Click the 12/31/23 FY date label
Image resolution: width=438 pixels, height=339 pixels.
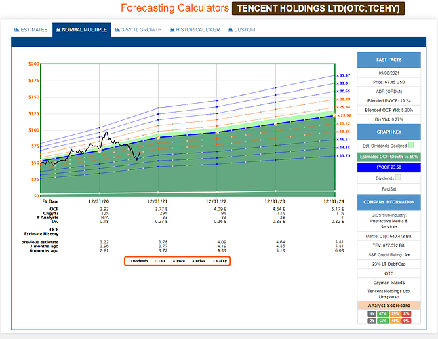(x=275, y=201)
